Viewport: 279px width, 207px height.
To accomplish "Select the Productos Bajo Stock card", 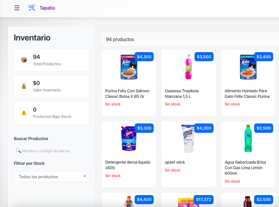I will [x=51, y=113].
